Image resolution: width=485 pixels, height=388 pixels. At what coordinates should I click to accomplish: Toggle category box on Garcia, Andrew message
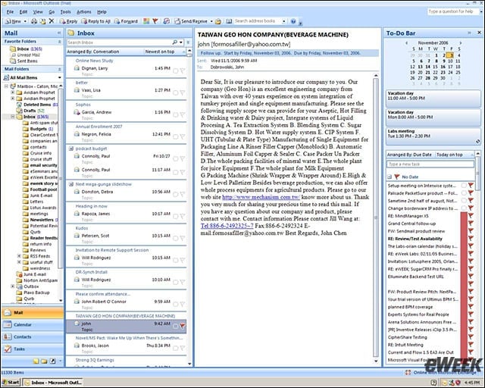tap(175, 114)
